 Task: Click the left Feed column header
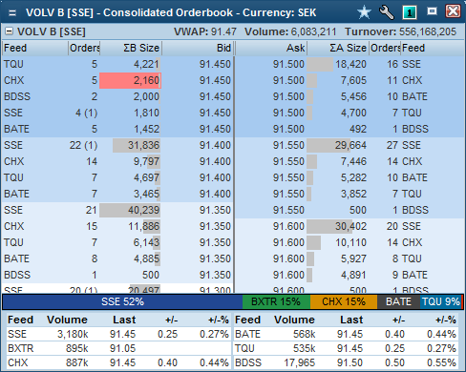(35, 48)
